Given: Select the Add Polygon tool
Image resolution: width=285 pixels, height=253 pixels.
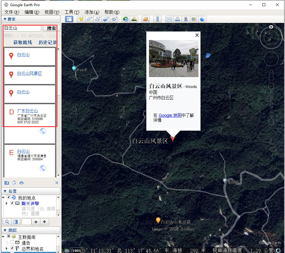Looking at the screenshot, I should (x=90, y=19).
